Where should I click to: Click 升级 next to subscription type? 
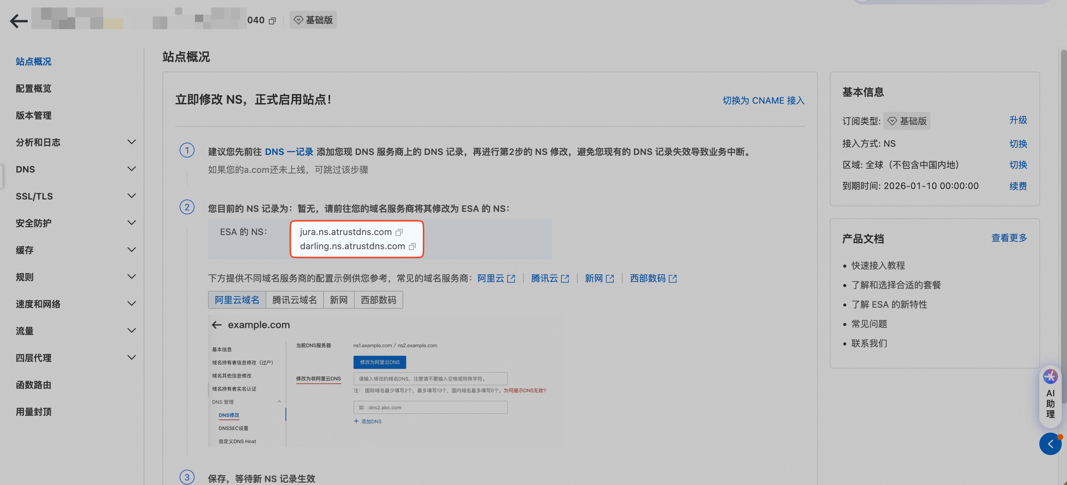coord(1018,120)
